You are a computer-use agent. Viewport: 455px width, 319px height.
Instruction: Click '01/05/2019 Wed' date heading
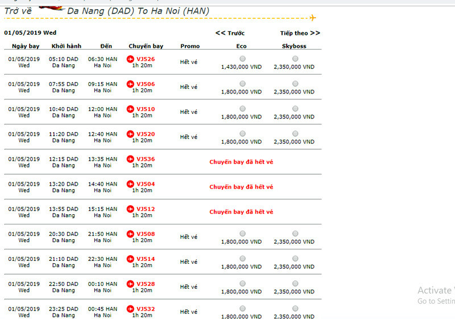tap(30, 32)
